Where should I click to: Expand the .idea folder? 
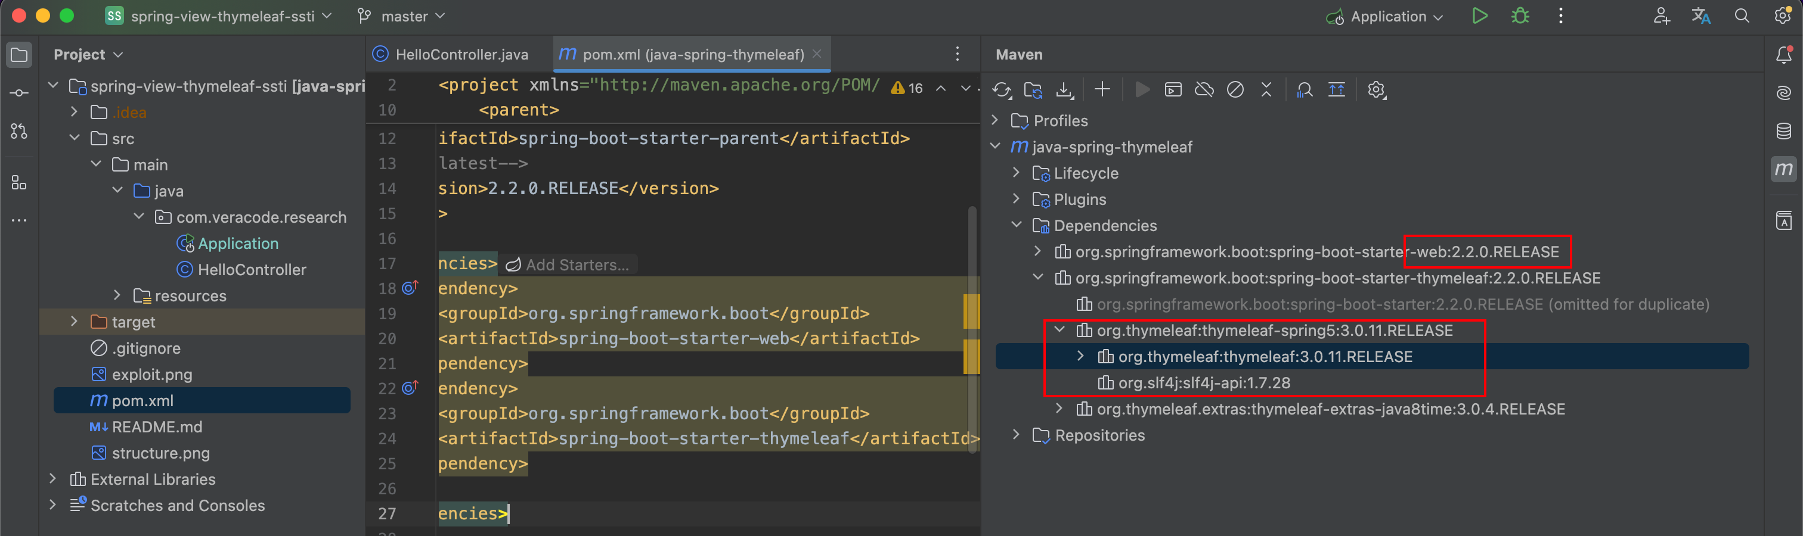point(74,112)
